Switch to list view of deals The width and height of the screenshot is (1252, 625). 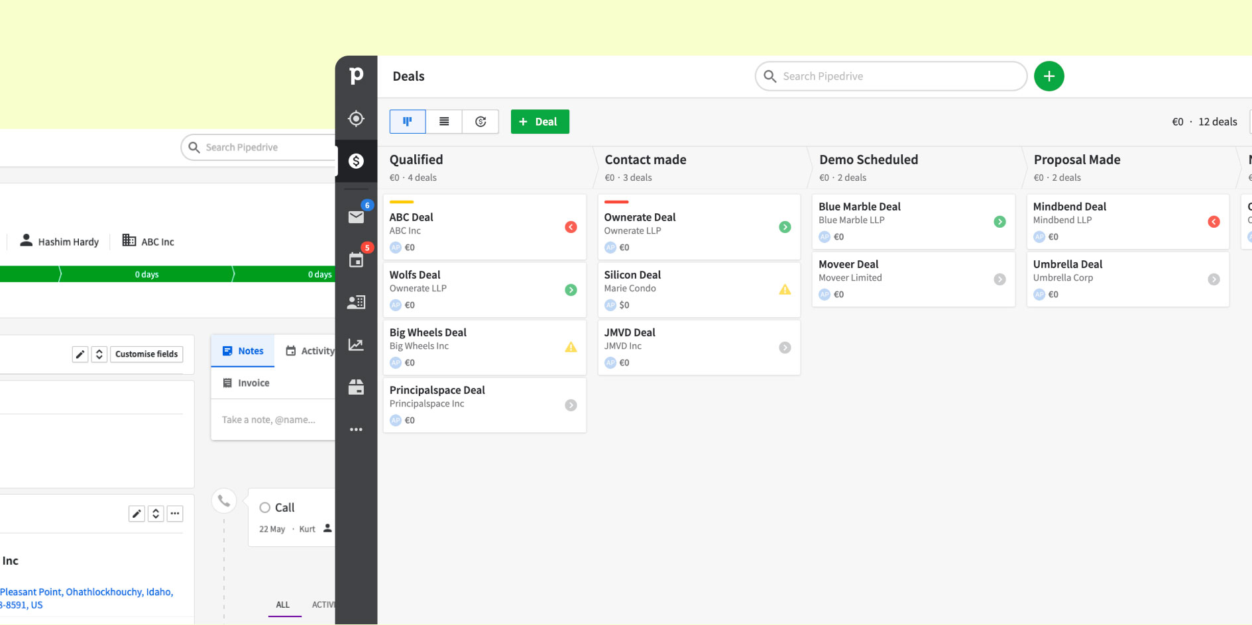444,122
